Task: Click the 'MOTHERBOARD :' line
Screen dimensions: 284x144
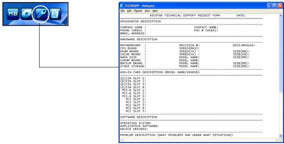Action: [x=133, y=45]
